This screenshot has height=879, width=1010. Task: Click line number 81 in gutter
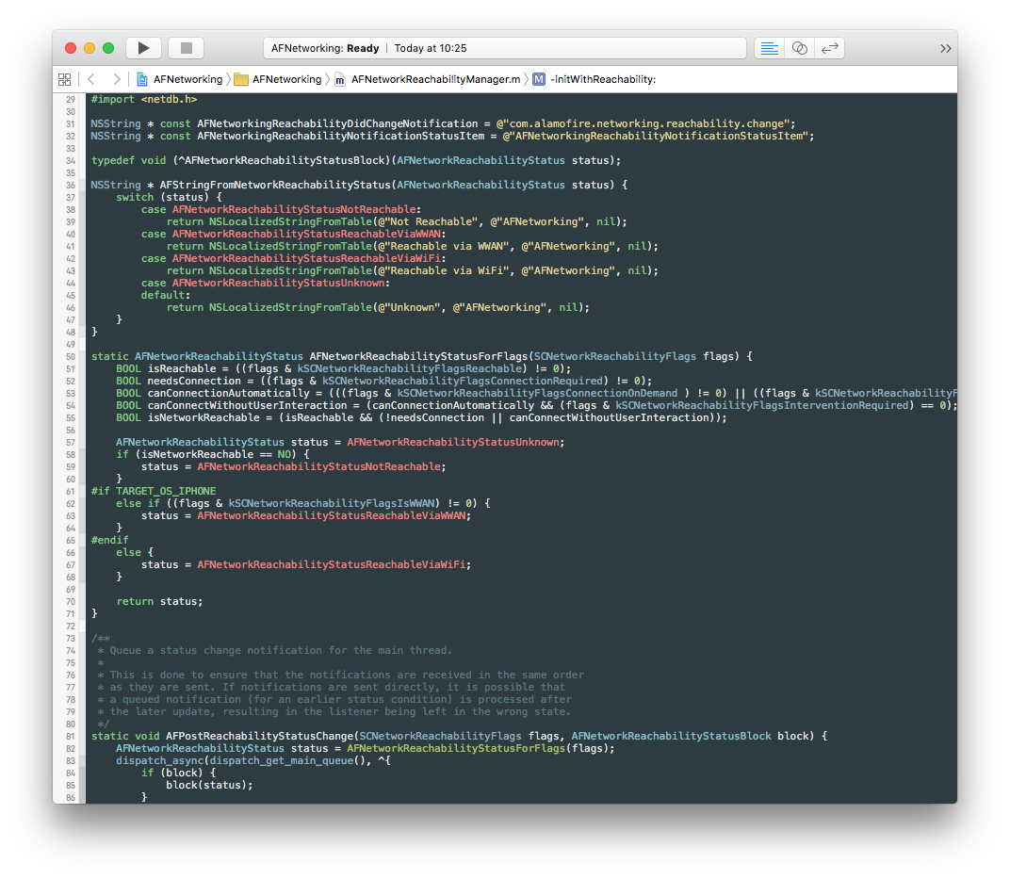(71, 736)
